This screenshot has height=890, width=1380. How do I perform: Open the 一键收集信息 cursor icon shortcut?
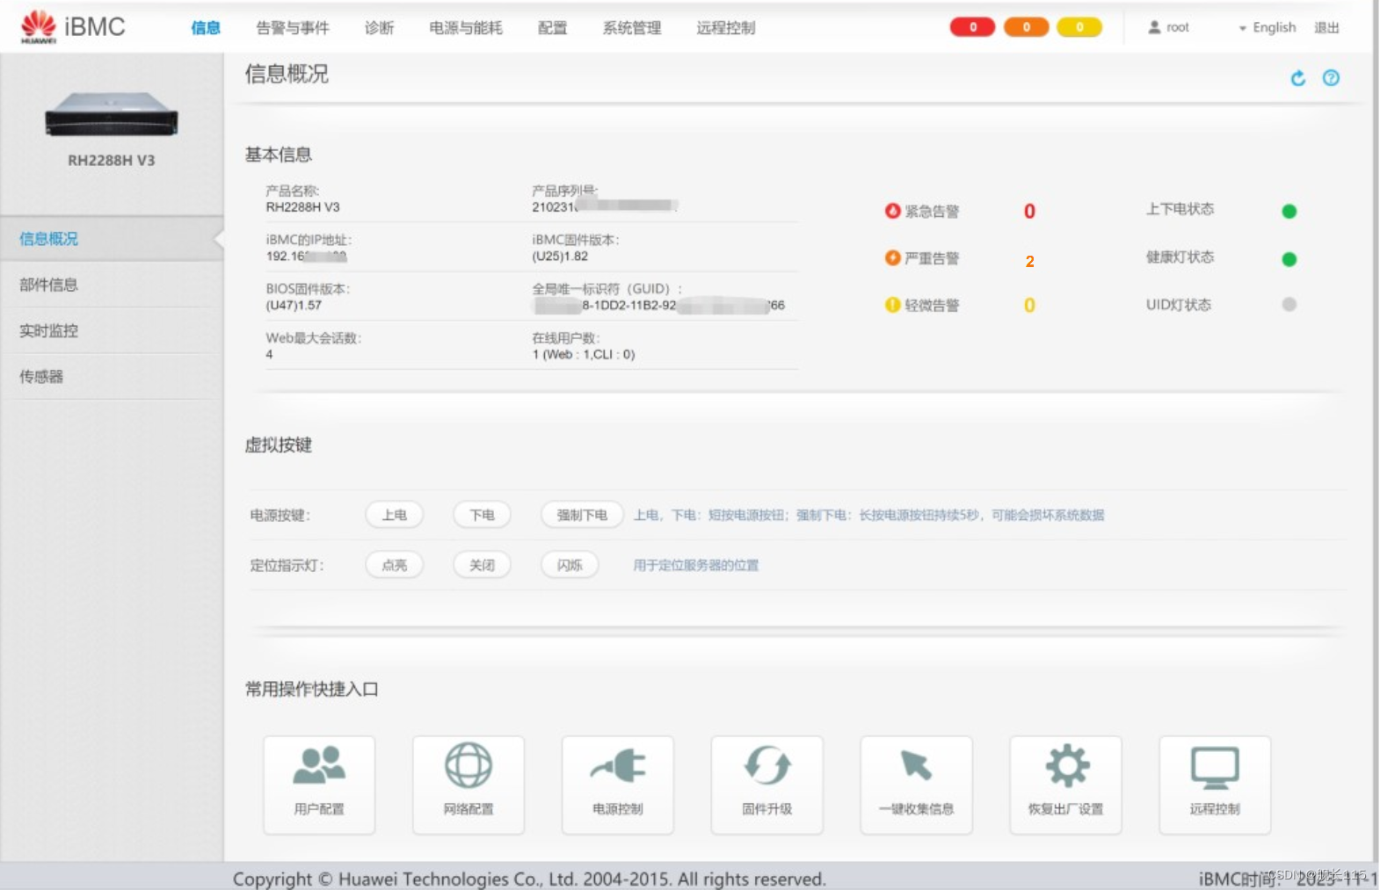pyautogui.click(x=917, y=785)
